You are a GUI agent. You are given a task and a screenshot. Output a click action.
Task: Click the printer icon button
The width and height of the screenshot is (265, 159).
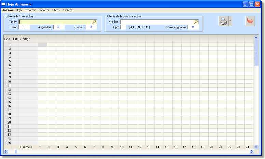click(223, 21)
